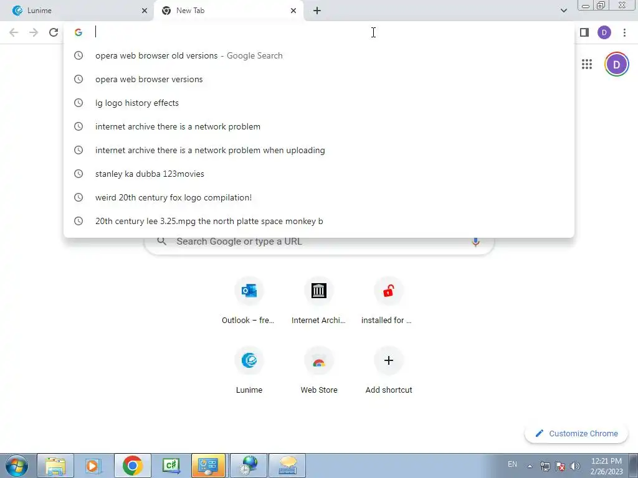Click Customize Chrome button
This screenshot has height=478, width=638.
point(576,433)
